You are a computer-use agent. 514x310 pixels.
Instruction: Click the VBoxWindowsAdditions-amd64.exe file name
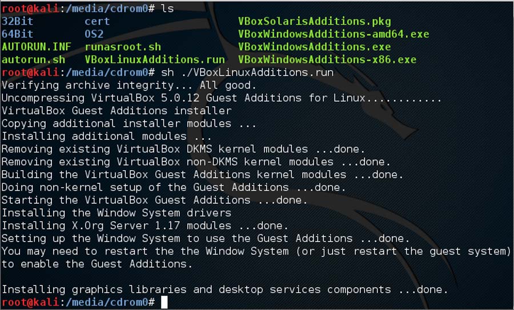click(334, 34)
